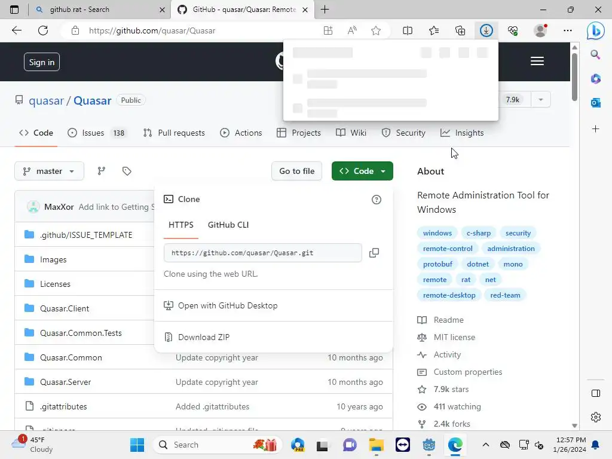Image resolution: width=612 pixels, height=459 pixels.
Task: Copy the HTTPS clone URL to clipboard
Action: [374, 253]
